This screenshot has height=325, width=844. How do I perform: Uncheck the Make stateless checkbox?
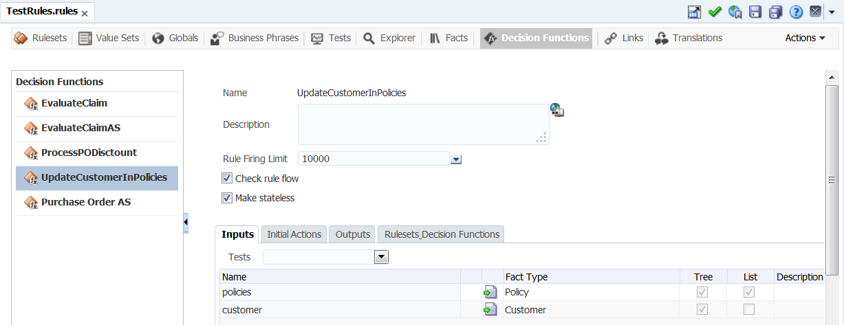[x=228, y=198]
